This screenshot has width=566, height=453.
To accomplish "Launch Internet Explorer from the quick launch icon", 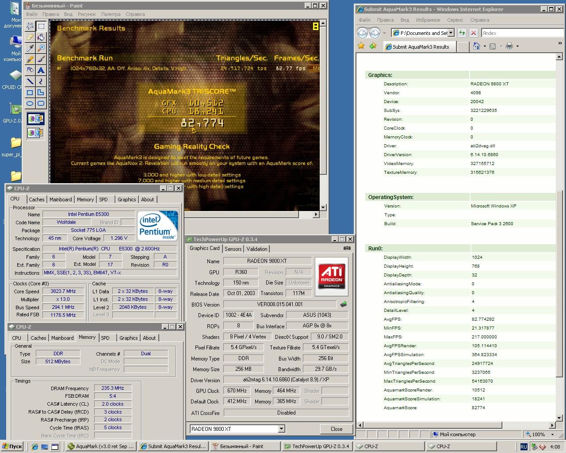I will [35, 447].
